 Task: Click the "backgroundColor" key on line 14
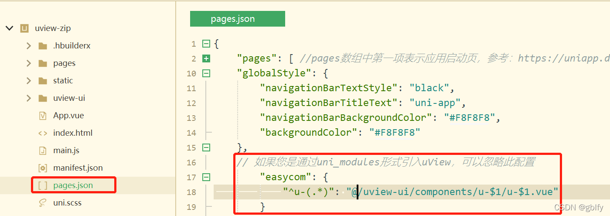[x=309, y=133]
